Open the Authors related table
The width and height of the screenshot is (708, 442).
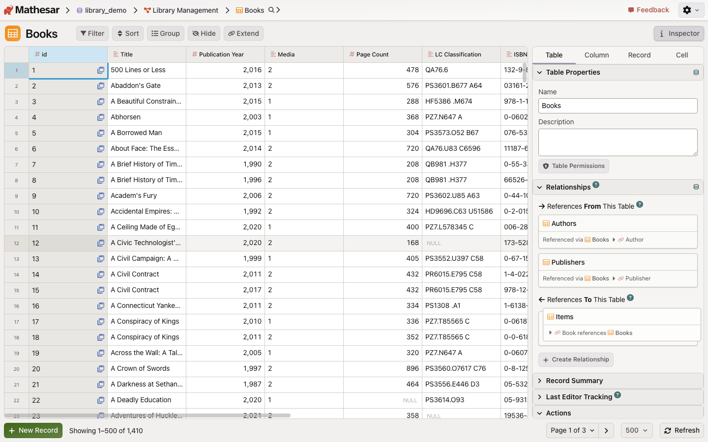(x=618, y=223)
